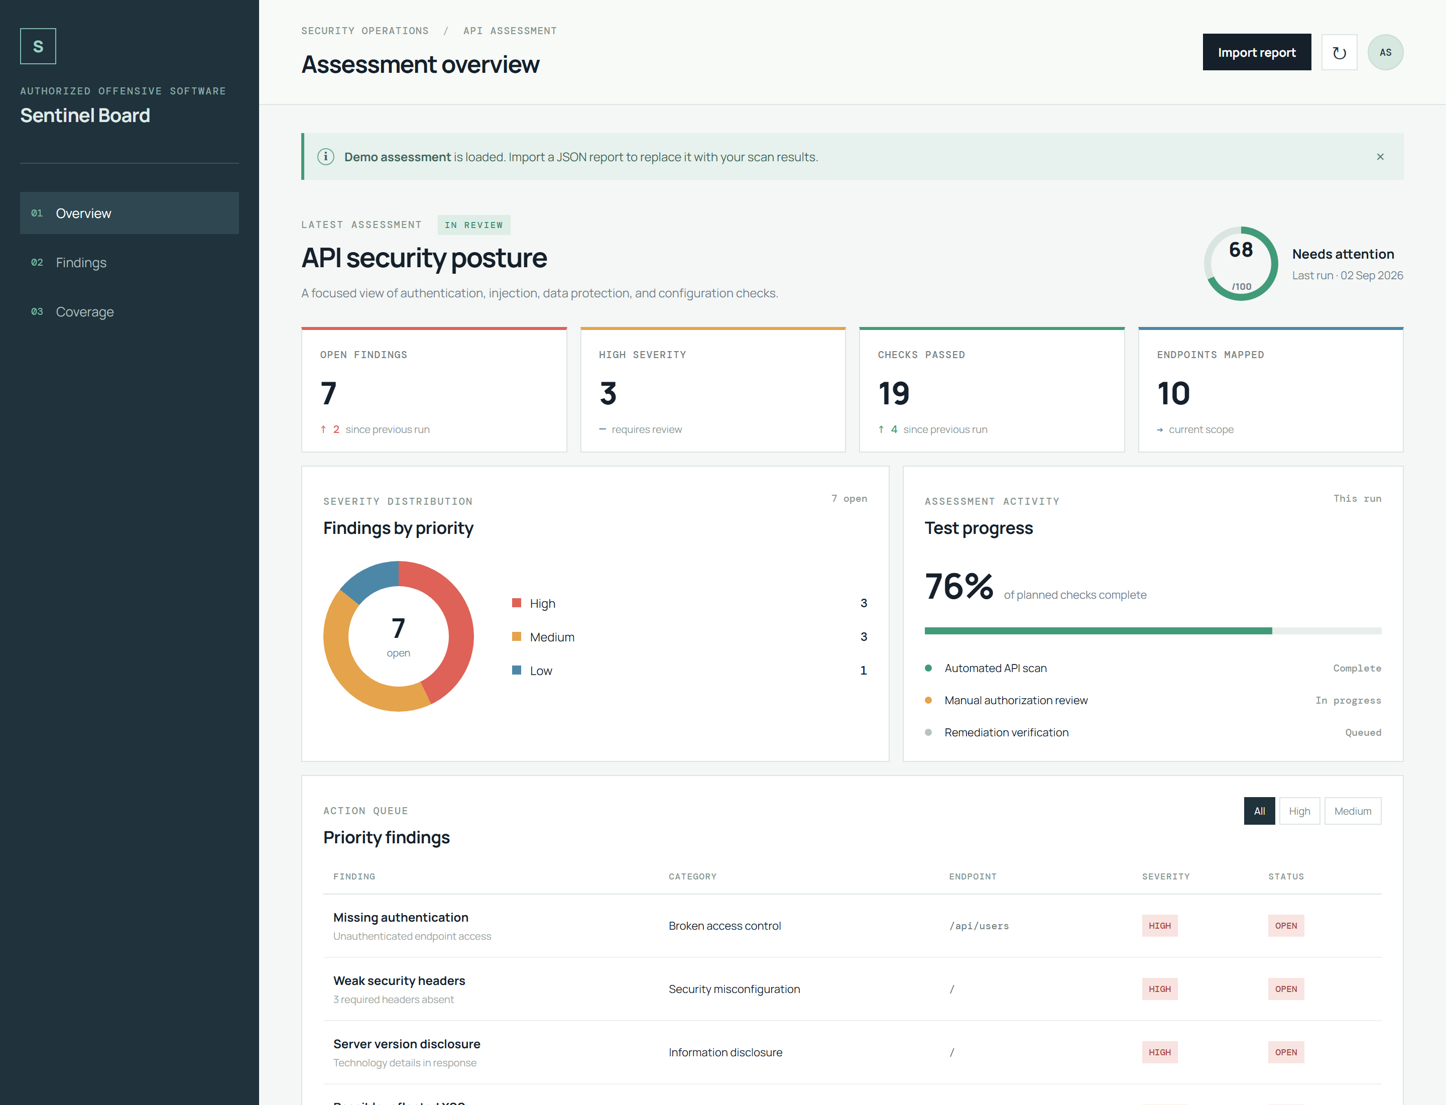Click the This run label
This screenshot has height=1105, width=1446.
tap(1357, 499)
